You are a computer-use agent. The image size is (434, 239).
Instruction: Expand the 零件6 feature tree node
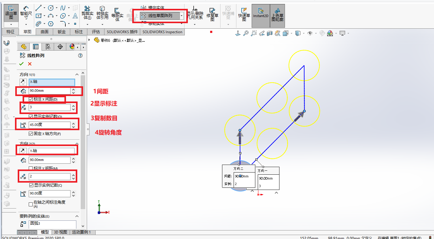point(89,40)
